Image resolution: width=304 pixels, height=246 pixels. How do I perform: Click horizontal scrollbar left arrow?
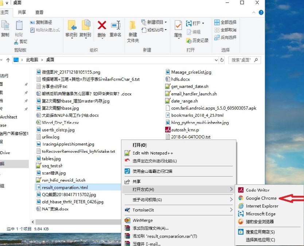pos(33,222)
